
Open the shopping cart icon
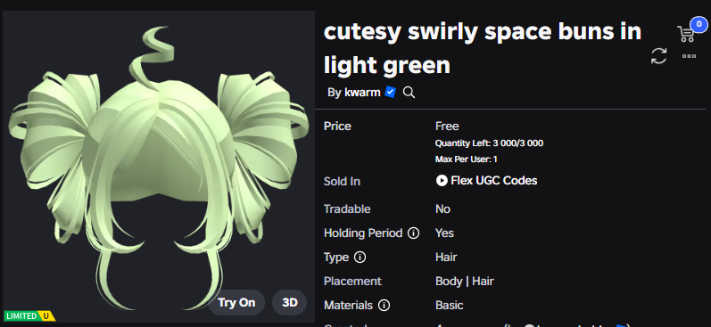(x=686, y=34)
